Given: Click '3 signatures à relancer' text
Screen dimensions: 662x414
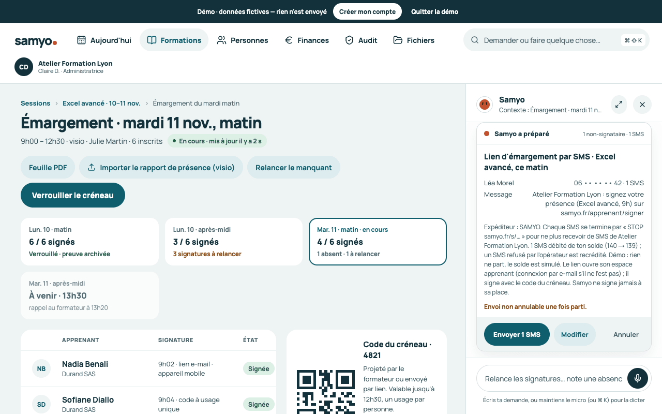Looking at the screenshot, I should [x=207, y=254].
